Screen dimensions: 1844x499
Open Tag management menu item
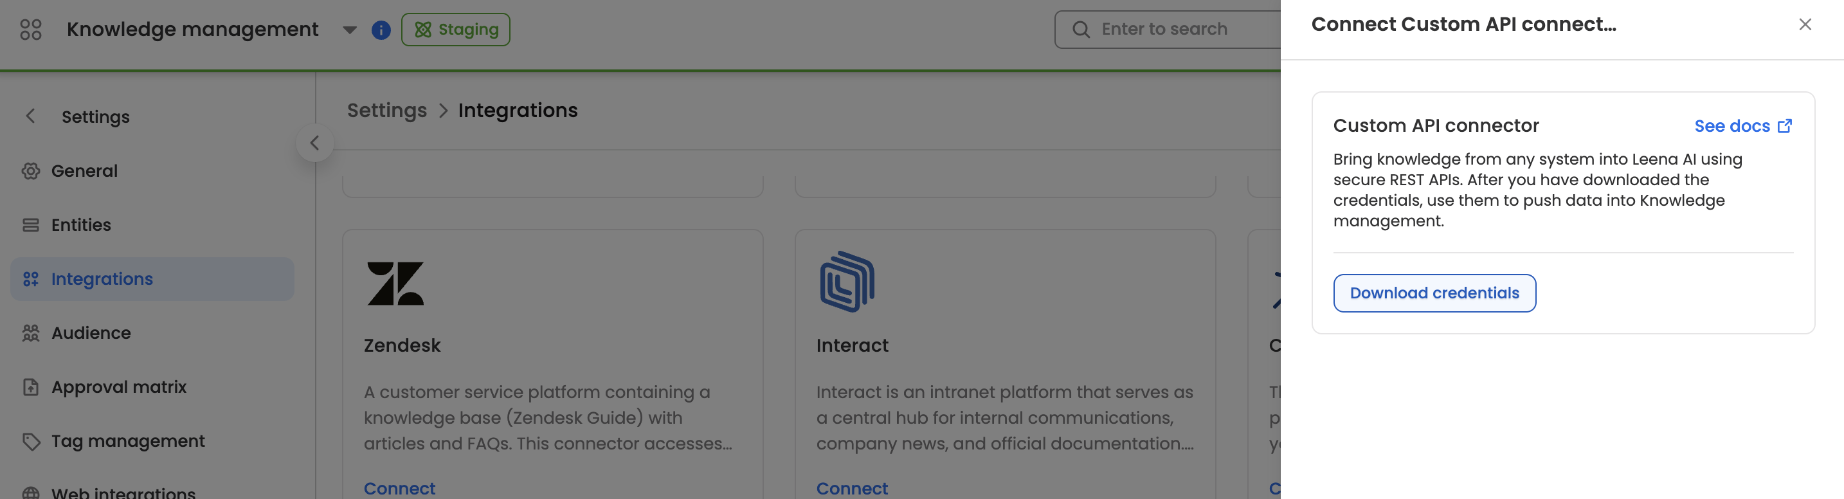[x=152, y=441]
